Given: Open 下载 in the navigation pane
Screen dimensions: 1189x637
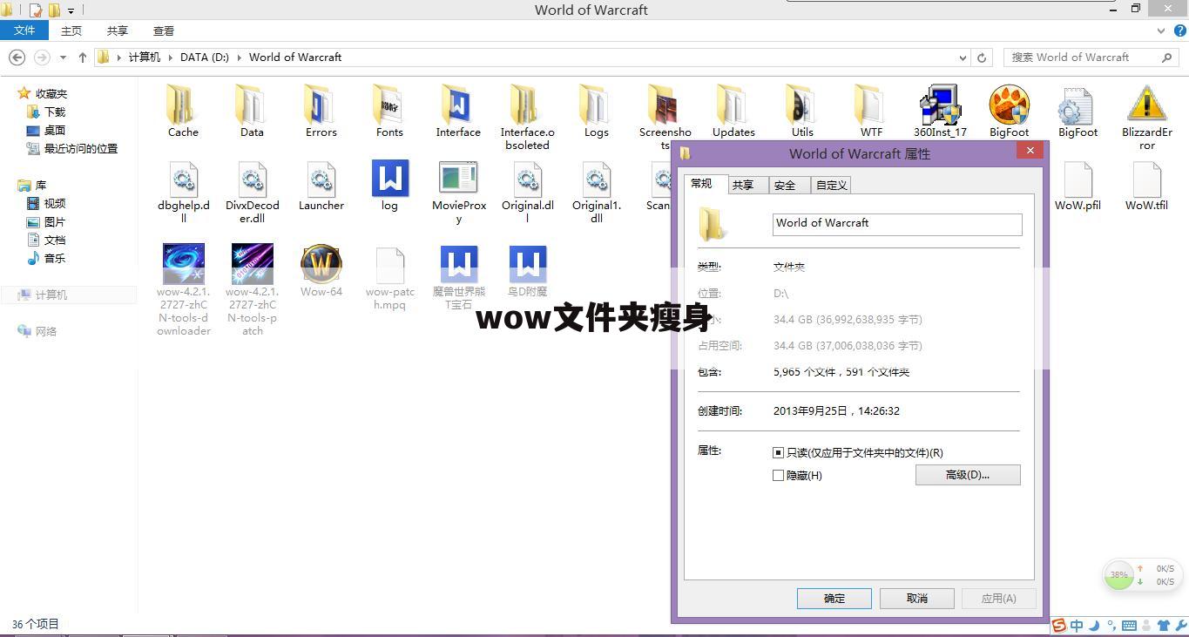Looking at the screenshot, I should [46, 112].
